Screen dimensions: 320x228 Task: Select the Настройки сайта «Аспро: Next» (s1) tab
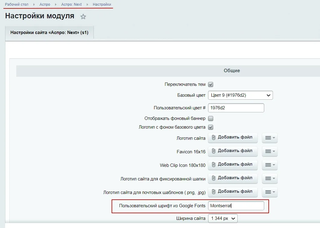click(49, 33)
